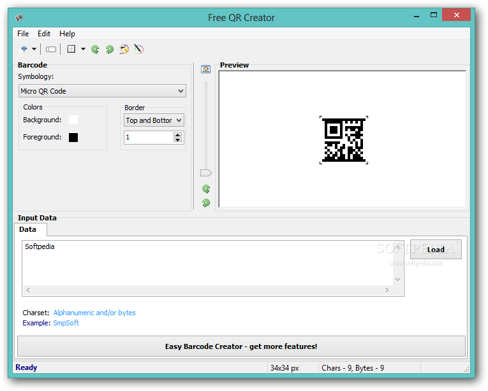488x391 pixels.
Task: Close the Free QR Creator window
Action: click(457, 15)
